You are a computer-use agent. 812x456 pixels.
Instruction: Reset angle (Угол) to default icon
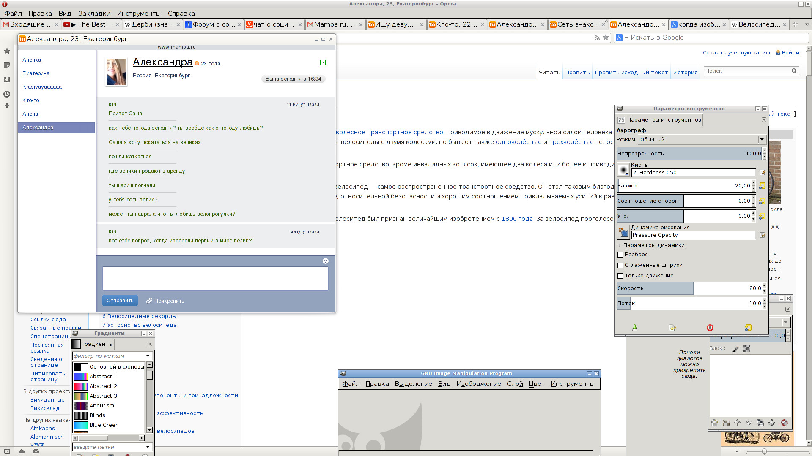(762, 216)
